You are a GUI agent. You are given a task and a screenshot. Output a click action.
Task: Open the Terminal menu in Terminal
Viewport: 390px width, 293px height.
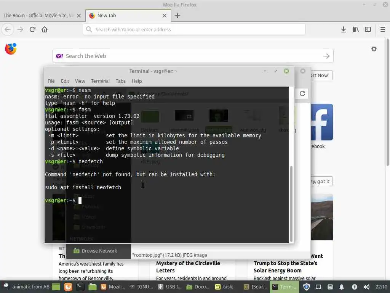[100, 81]
